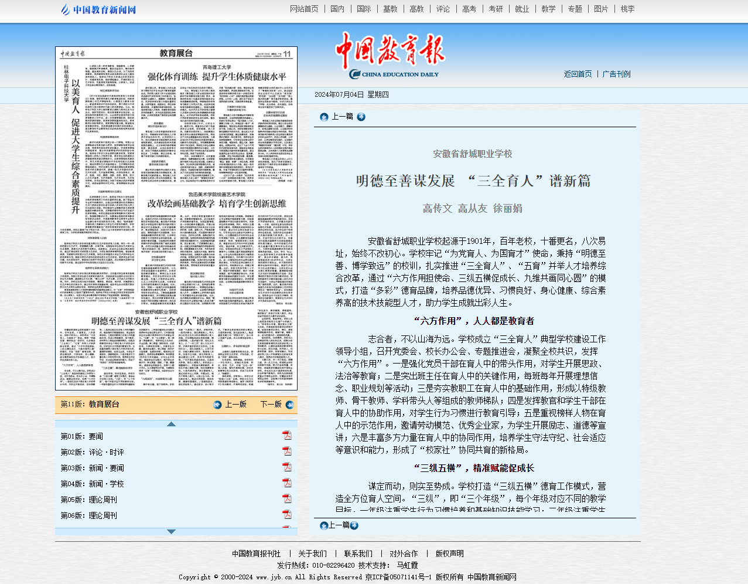Go to next edition via 下一版 text
Screen dimensions: 748x584
[x=271, y=405]
